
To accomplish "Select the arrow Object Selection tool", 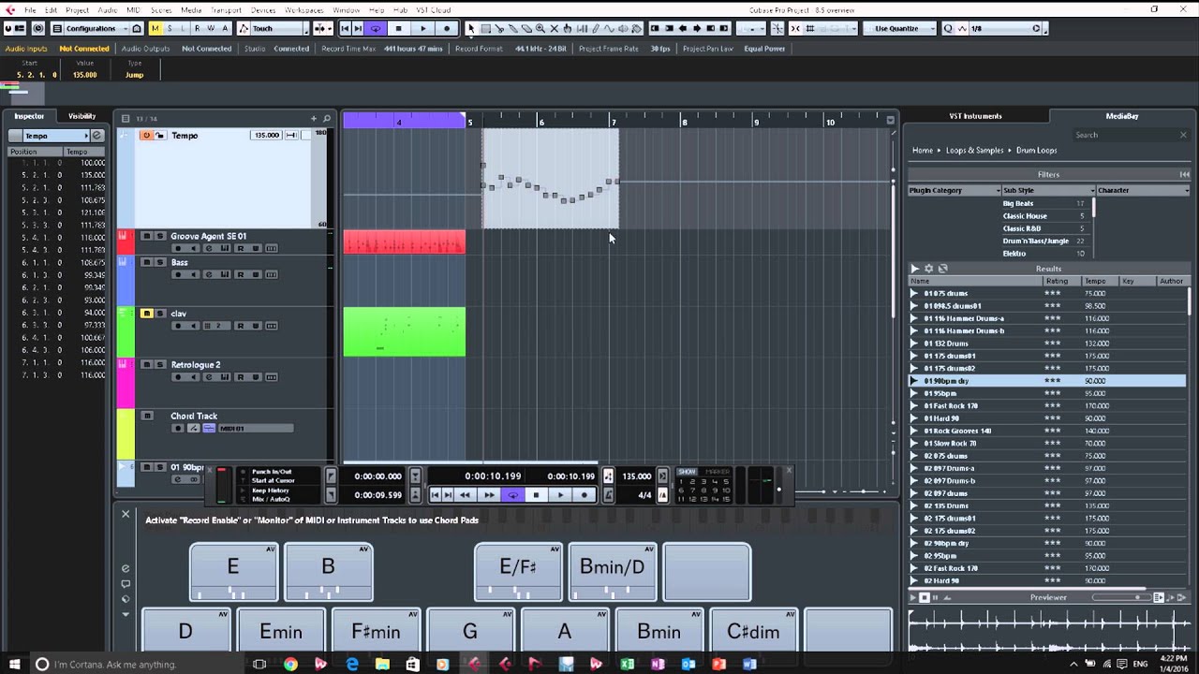I will pyautogui.click(x=472, y=29).
